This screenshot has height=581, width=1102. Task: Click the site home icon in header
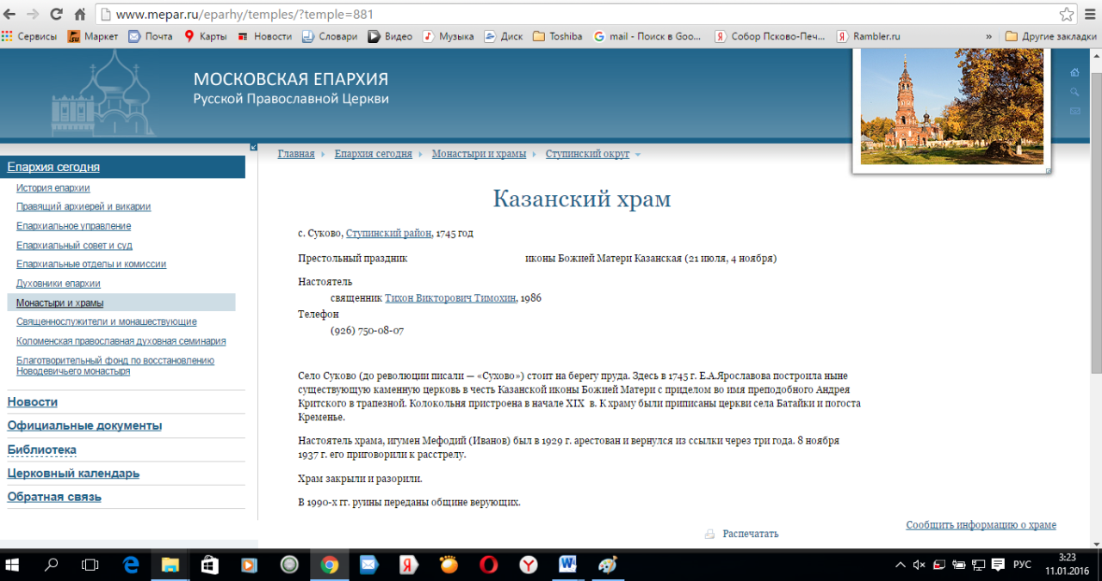click(1074, 72)
